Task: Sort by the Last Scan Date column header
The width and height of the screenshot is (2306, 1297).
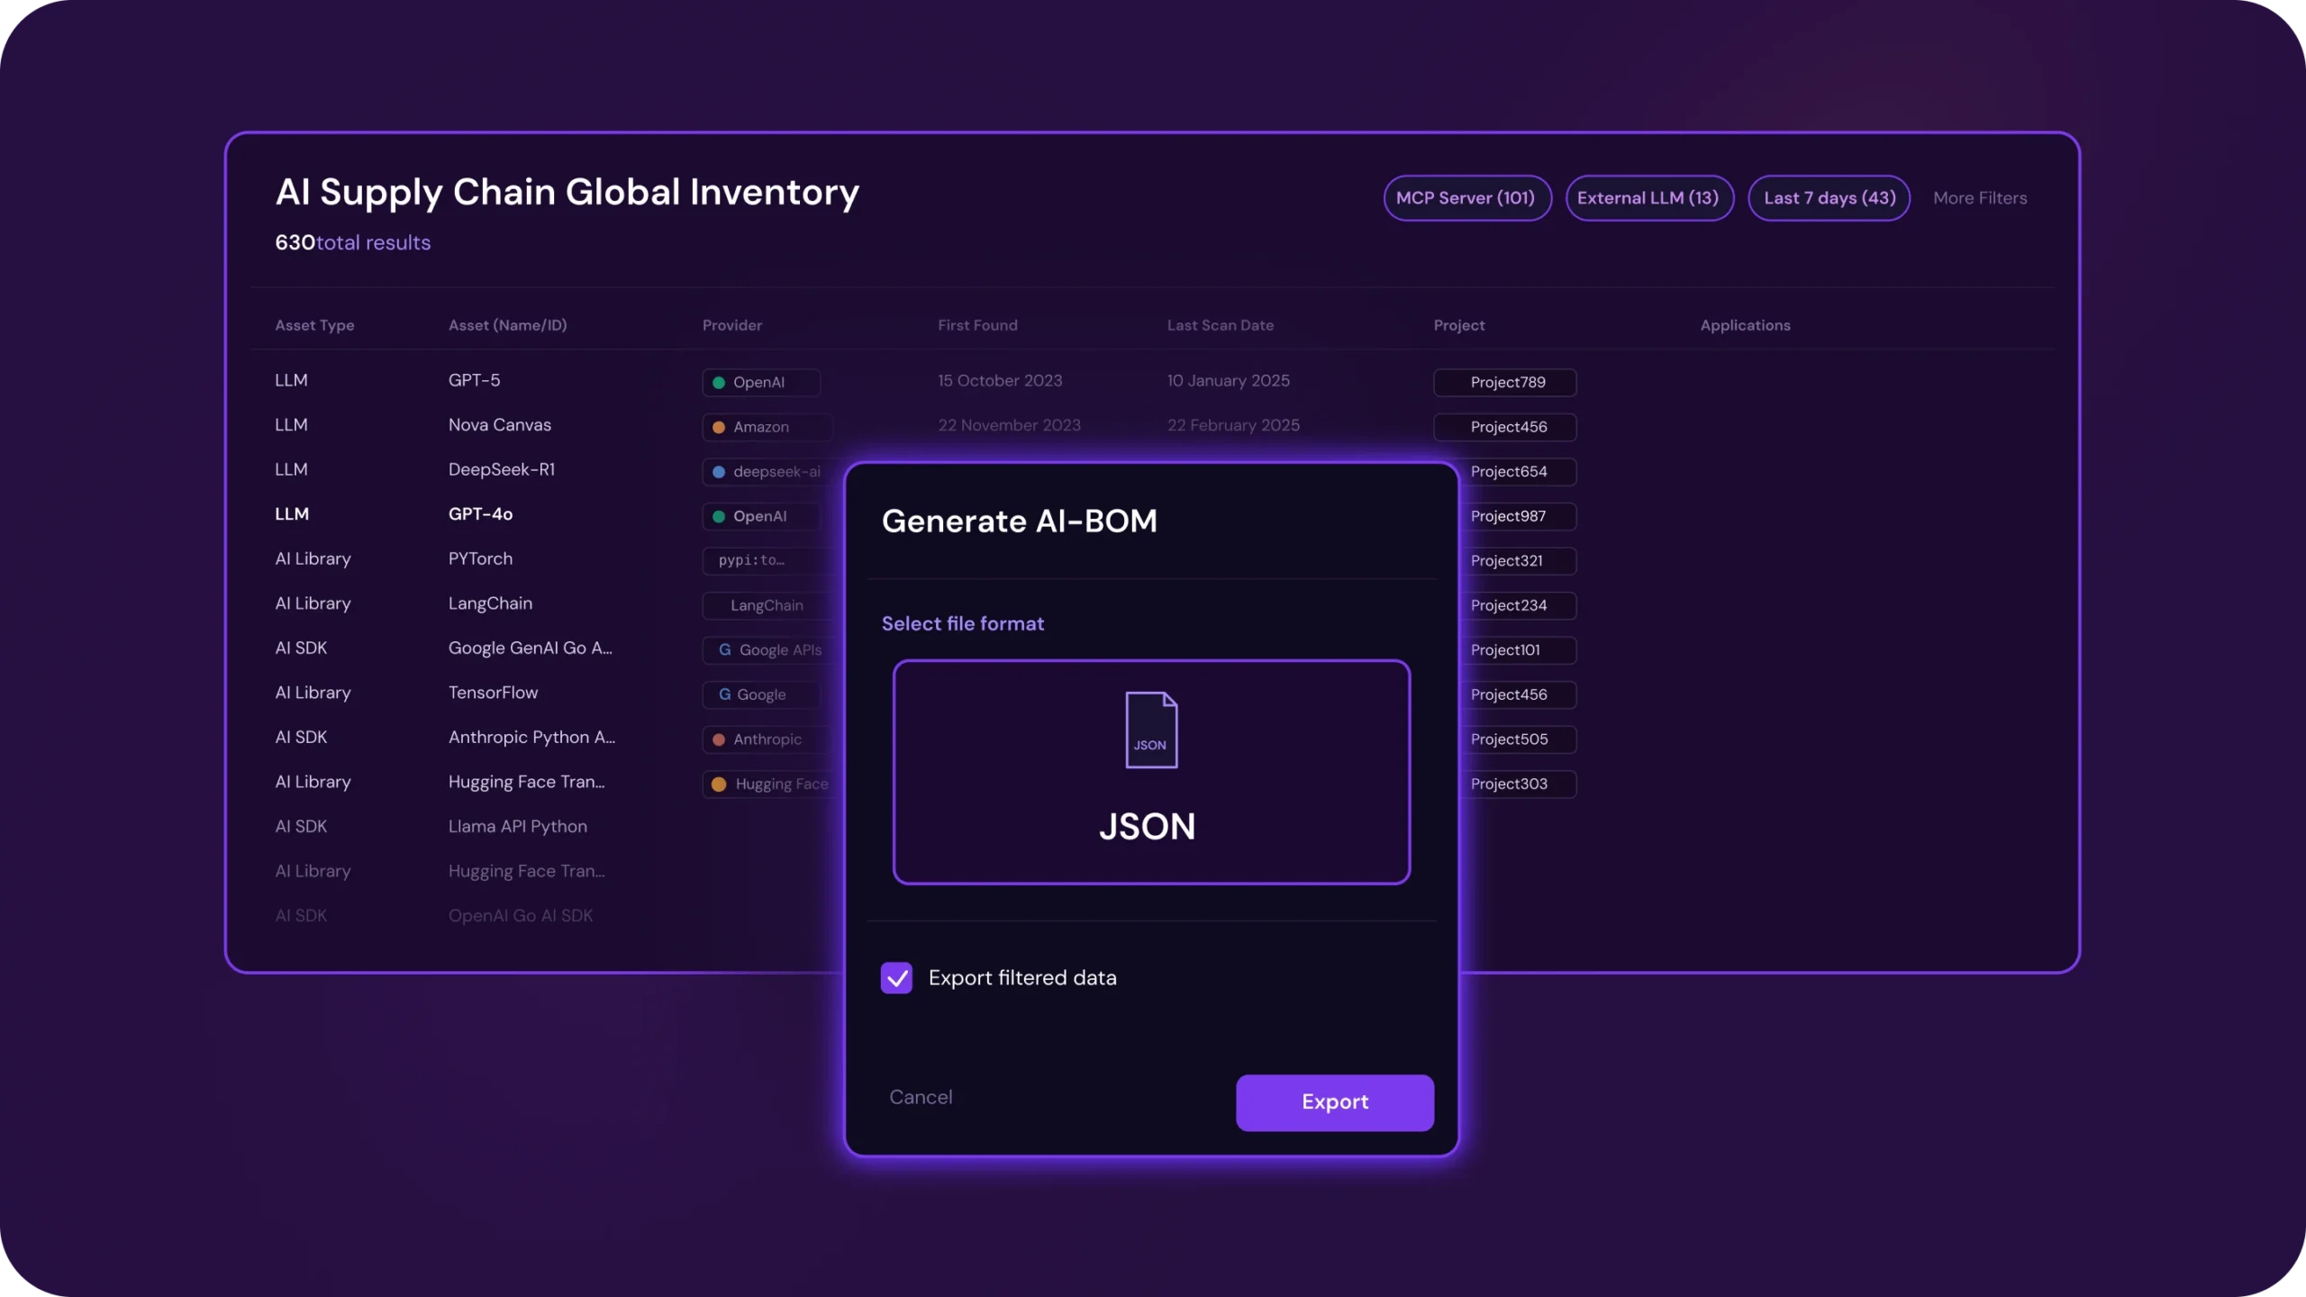Action: tap(1221, 325)
